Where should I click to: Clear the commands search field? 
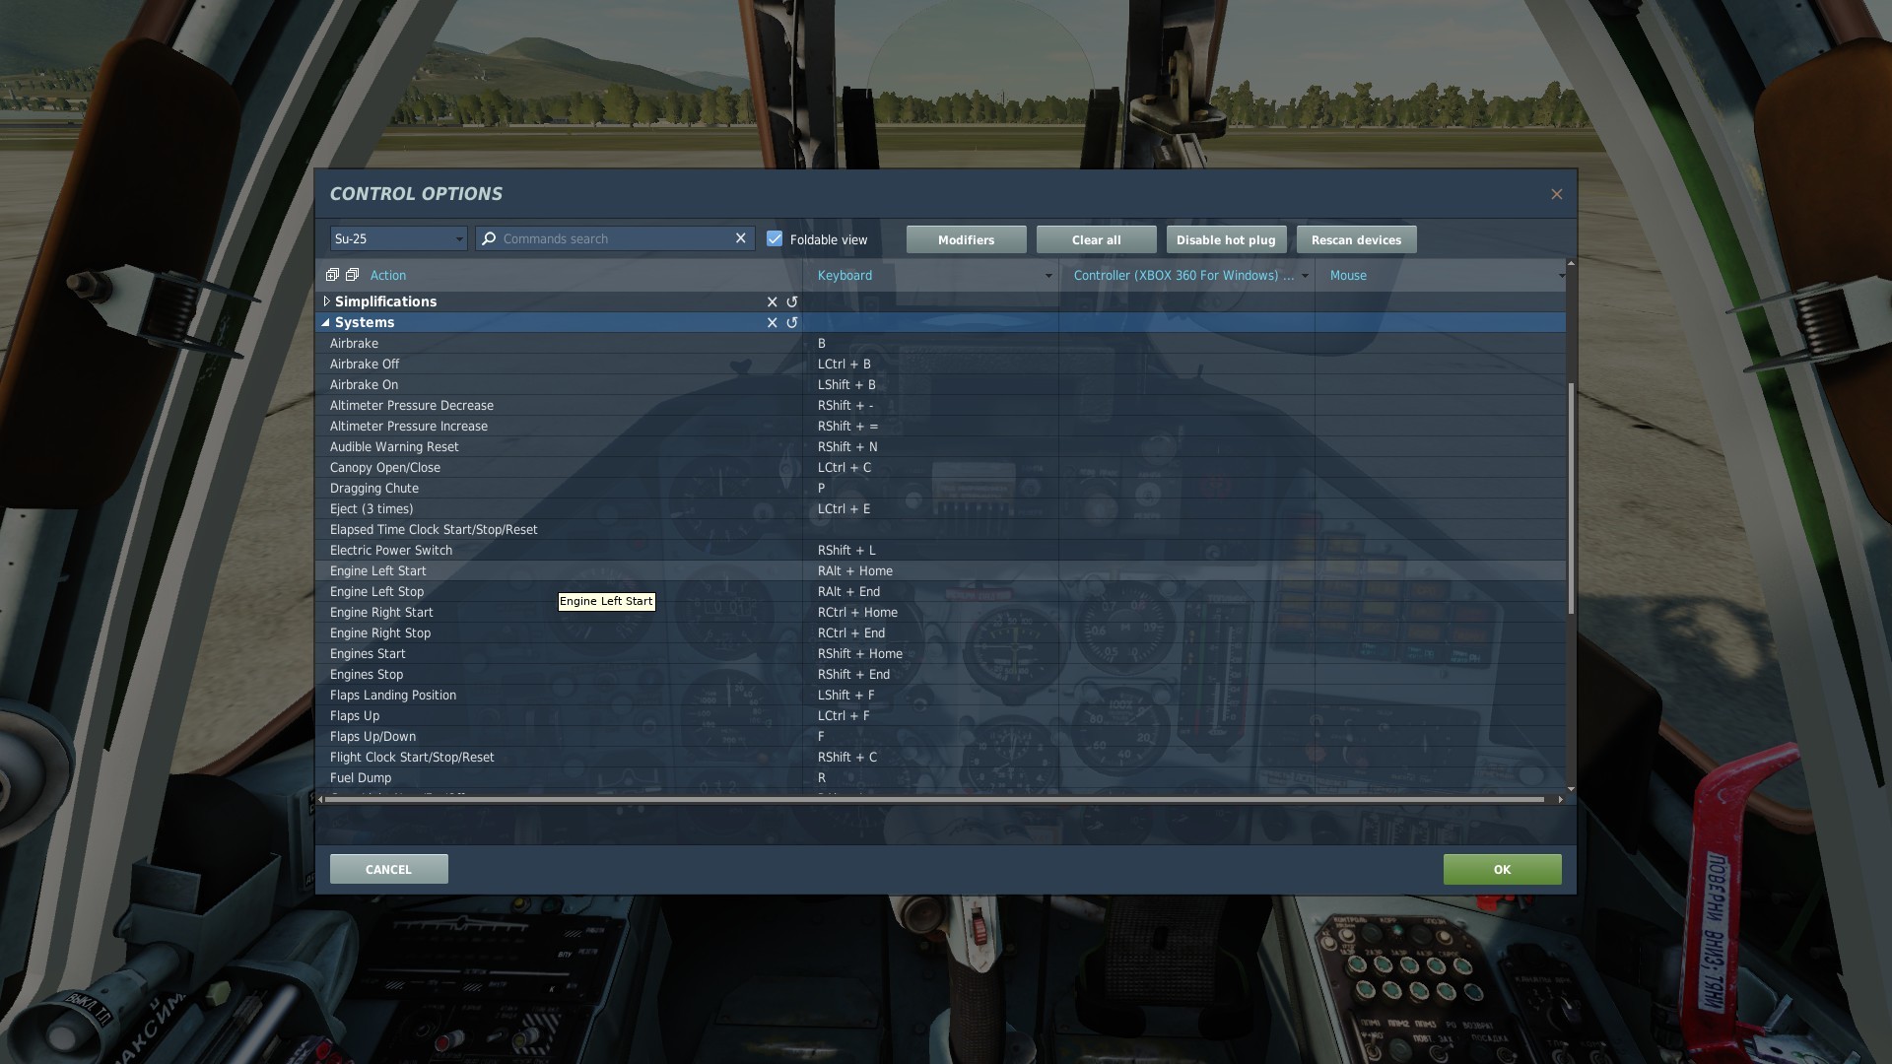pos(741,238)
